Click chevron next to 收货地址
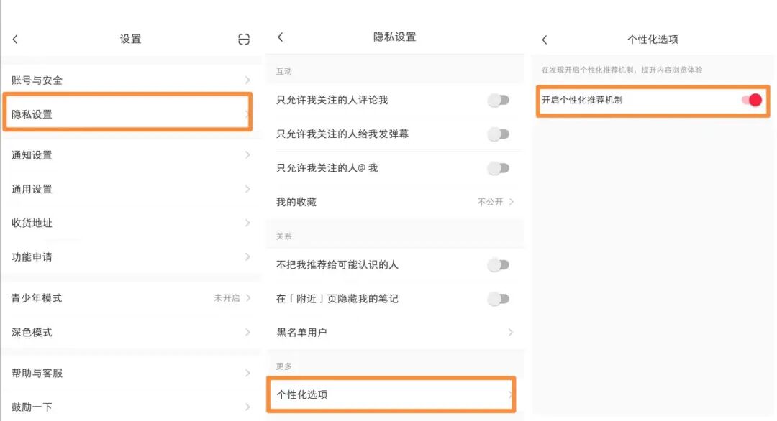 click(x=247, y=223)
